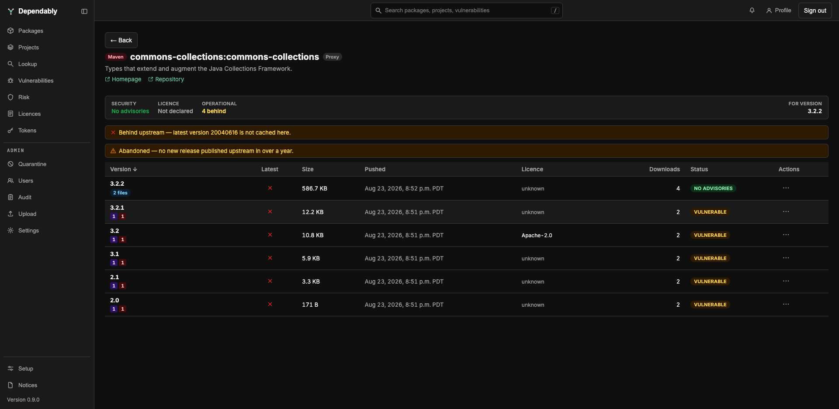Click the Back button

click(x=121, y=40)
